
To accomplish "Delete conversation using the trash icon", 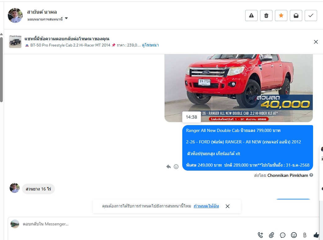I will pos(266,15).
